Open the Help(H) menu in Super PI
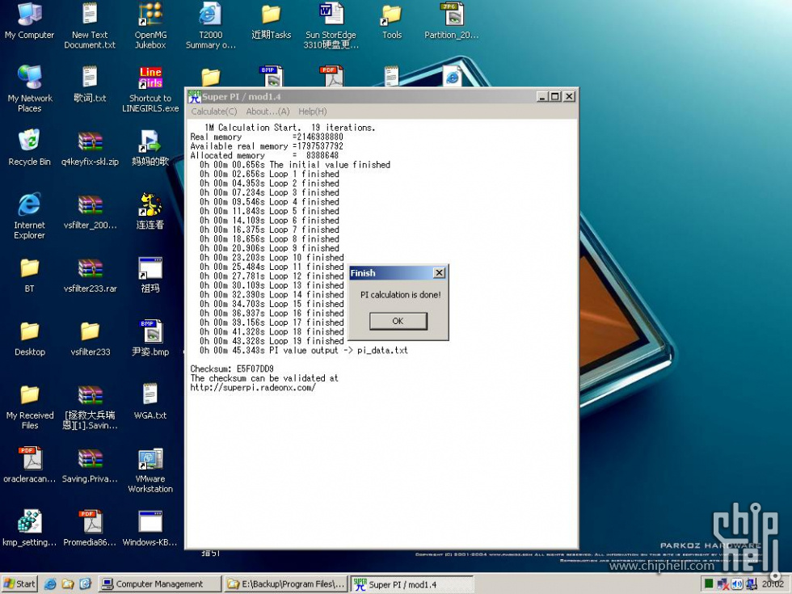The width and height of the screenshot is (792, 594). [312, 112]
